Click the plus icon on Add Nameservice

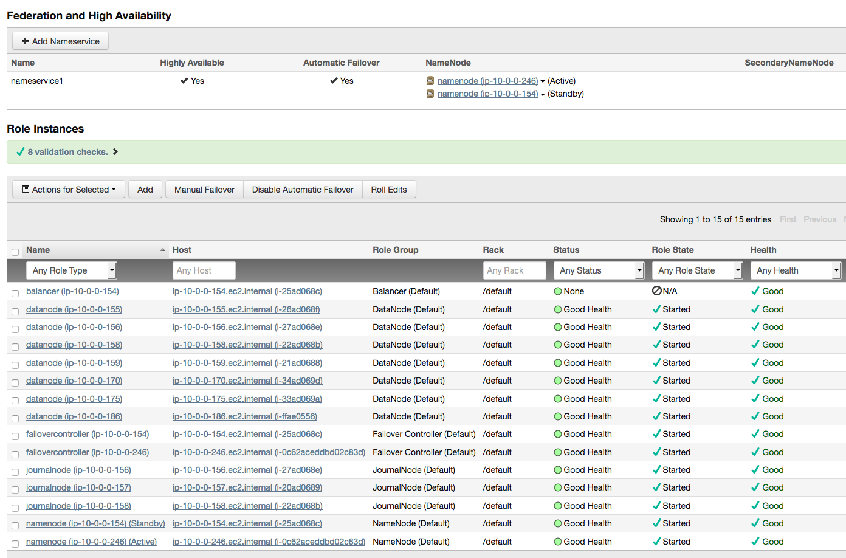[25, 41]
